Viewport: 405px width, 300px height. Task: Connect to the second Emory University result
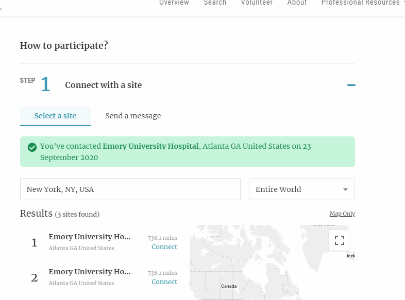coord(164,282)
